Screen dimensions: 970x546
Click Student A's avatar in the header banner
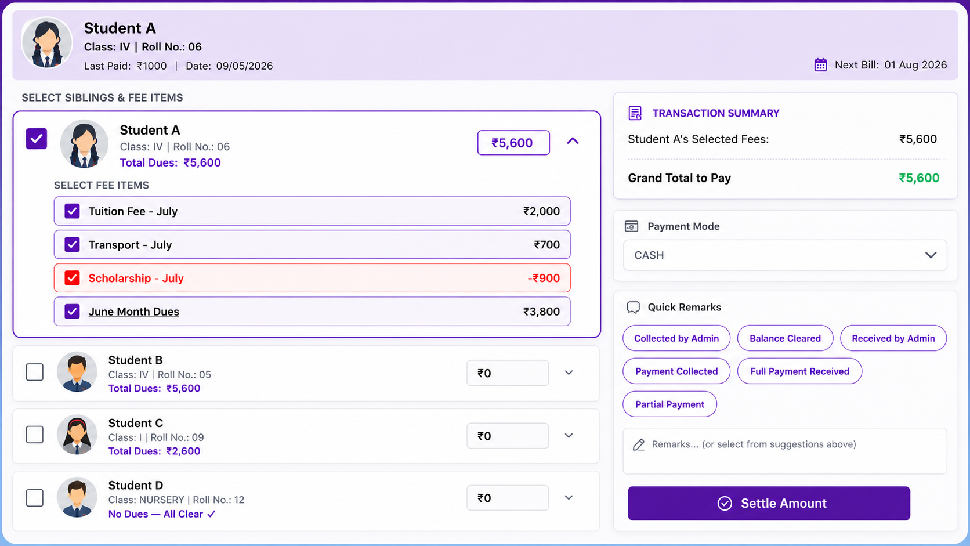point(47,44)
